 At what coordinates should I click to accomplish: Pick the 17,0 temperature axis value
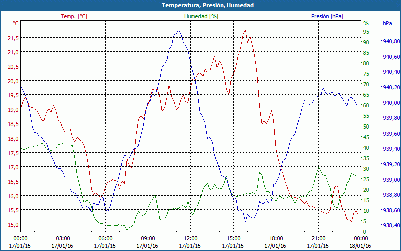(13, 167)
